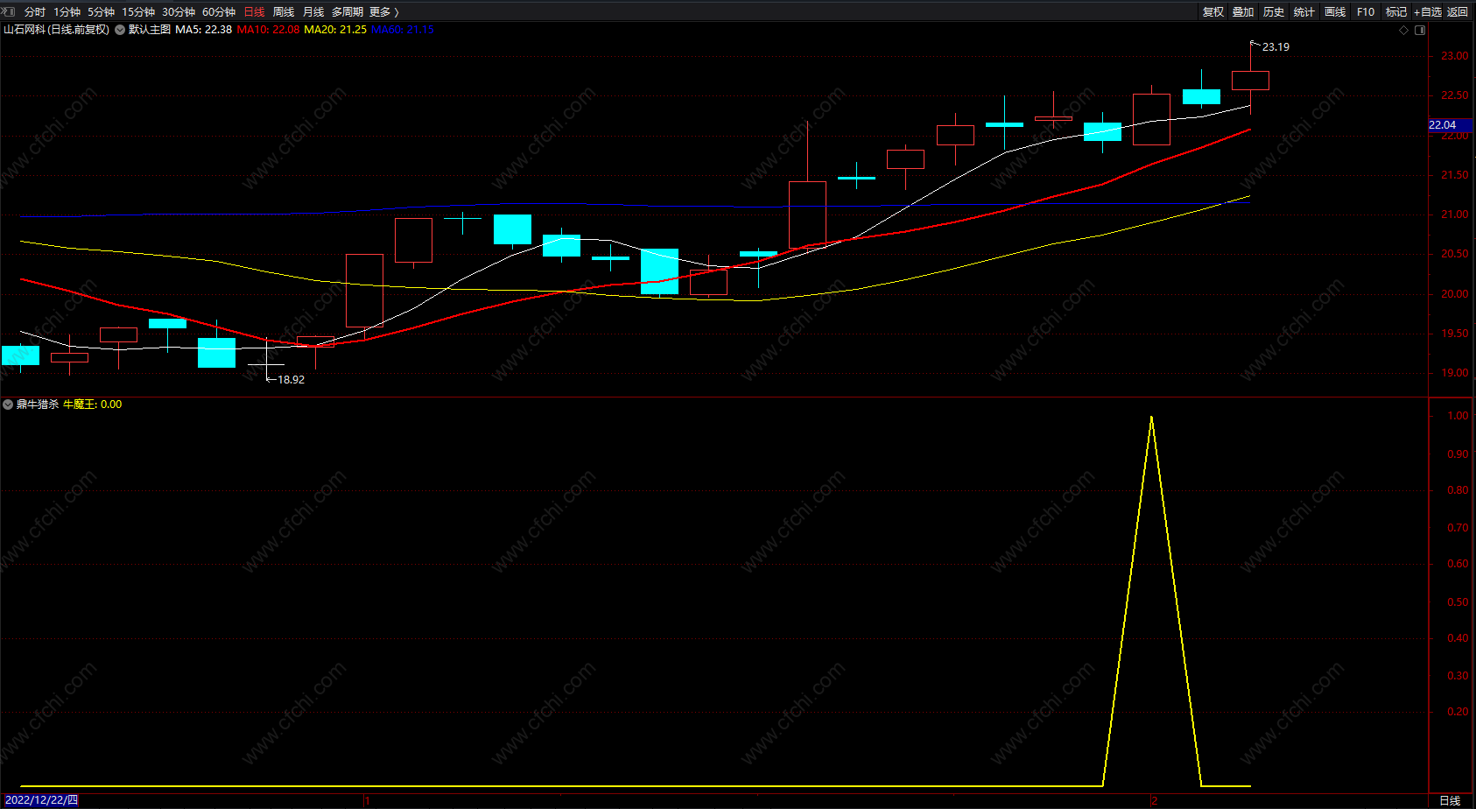Click the MA5: 22.38 label
Screen dimensions: 1476x809
(x=203, y=30)
